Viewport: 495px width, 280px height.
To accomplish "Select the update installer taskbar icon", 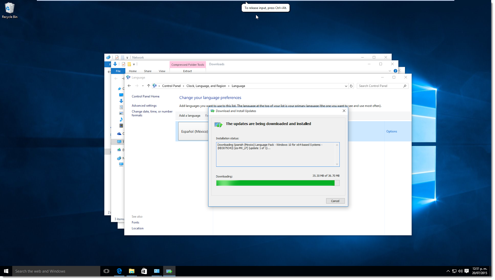I will 169,271.
